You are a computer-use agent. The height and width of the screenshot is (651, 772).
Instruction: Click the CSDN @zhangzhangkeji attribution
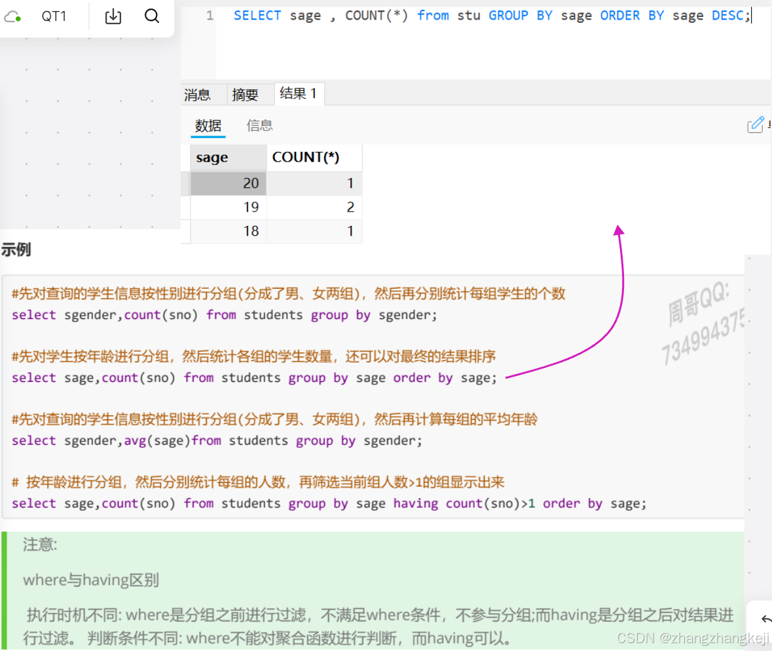tap(693, 638)
